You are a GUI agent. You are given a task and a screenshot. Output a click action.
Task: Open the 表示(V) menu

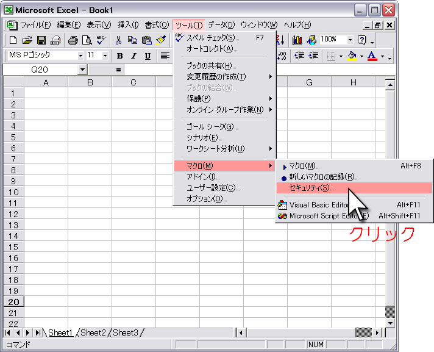[99, 25]
